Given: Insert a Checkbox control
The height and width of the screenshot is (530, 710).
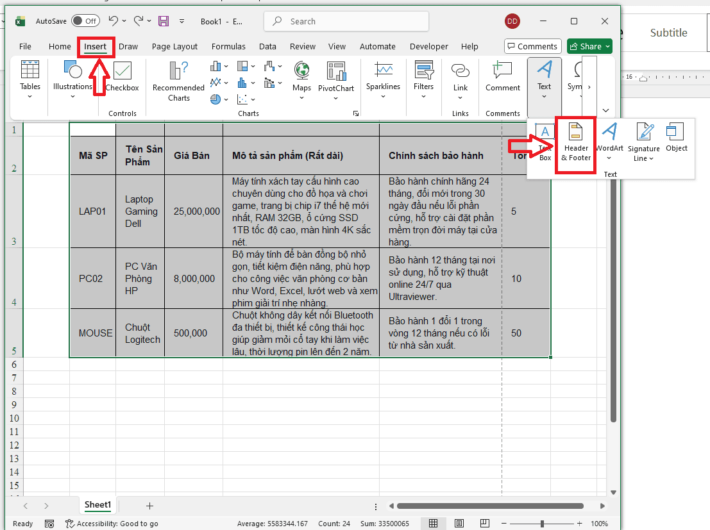Looking at the screenshot, I should click(123, 76).
